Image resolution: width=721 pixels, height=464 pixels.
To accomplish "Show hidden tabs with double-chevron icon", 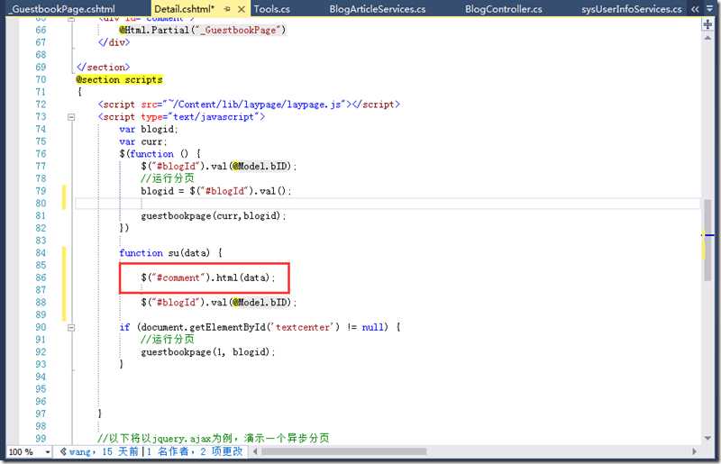I will [x=695, y=9].
